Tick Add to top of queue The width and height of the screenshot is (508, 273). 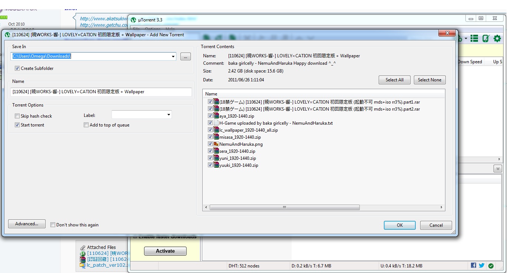coord(86,125)
